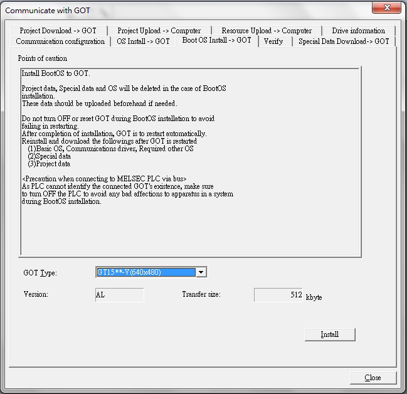The image size is (407, 394).
Task: Click the Version field showing AL
Action: [119, 294]
